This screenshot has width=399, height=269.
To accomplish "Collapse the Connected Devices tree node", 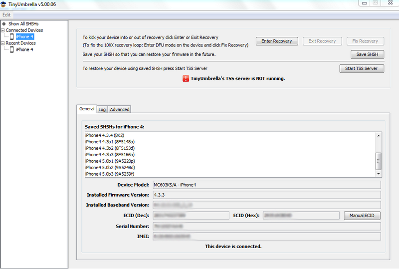I will point(2,30).
